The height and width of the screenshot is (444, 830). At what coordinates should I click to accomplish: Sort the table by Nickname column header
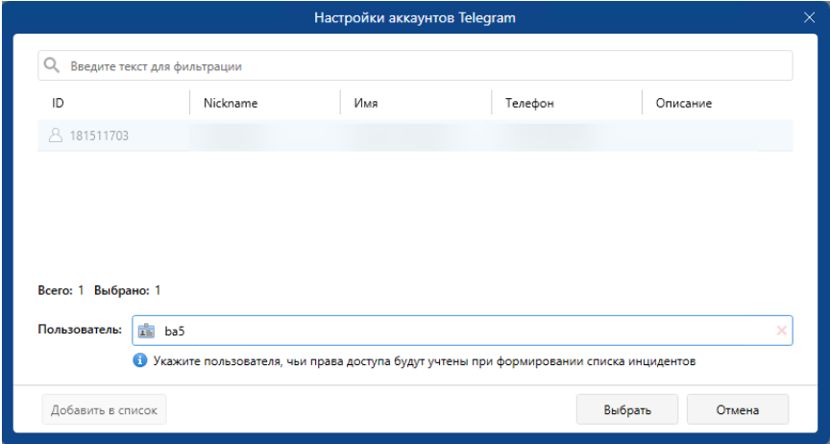[231, 103]
